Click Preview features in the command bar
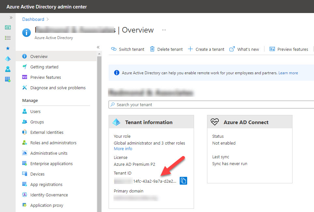This screenshot has height=212, width=314. coord(289,49)
